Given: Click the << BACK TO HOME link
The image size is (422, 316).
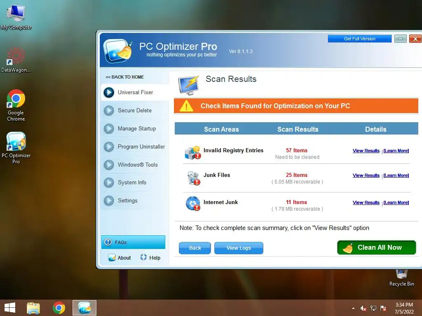Looking at the screenshot, I should (x=124, y=77).
